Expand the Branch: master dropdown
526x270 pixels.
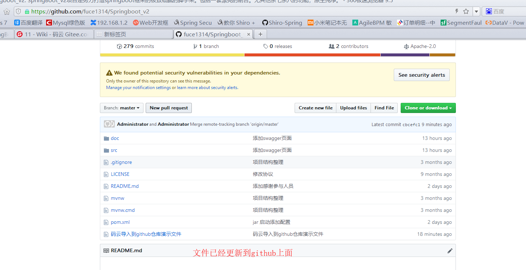pyautogui.click(x=122, y=108)
